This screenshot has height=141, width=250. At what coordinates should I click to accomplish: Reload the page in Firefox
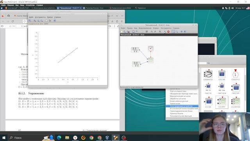[12, 21]
